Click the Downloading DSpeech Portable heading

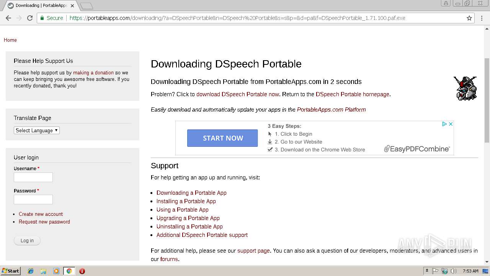click(226, 64)
